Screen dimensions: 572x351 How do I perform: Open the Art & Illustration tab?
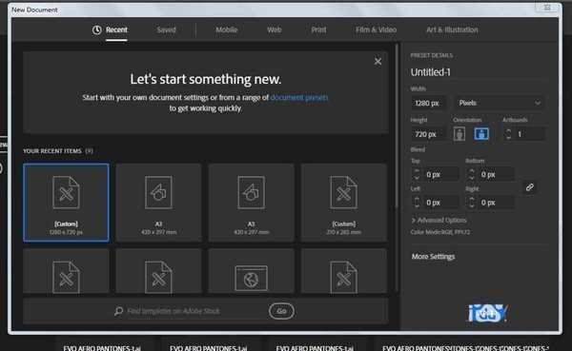coord(452,29)
